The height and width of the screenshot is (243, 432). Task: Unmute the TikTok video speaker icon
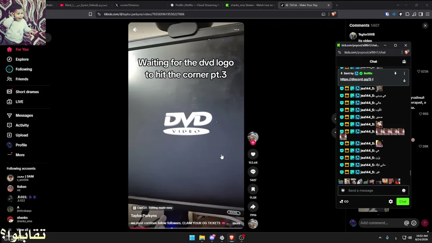click(x=135, y=30)
